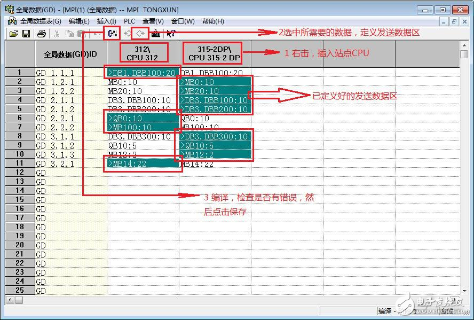Click the sender diamond-arrow toolbar icon
The width and height of the screenshot is (474, 320).
point(140,33)
